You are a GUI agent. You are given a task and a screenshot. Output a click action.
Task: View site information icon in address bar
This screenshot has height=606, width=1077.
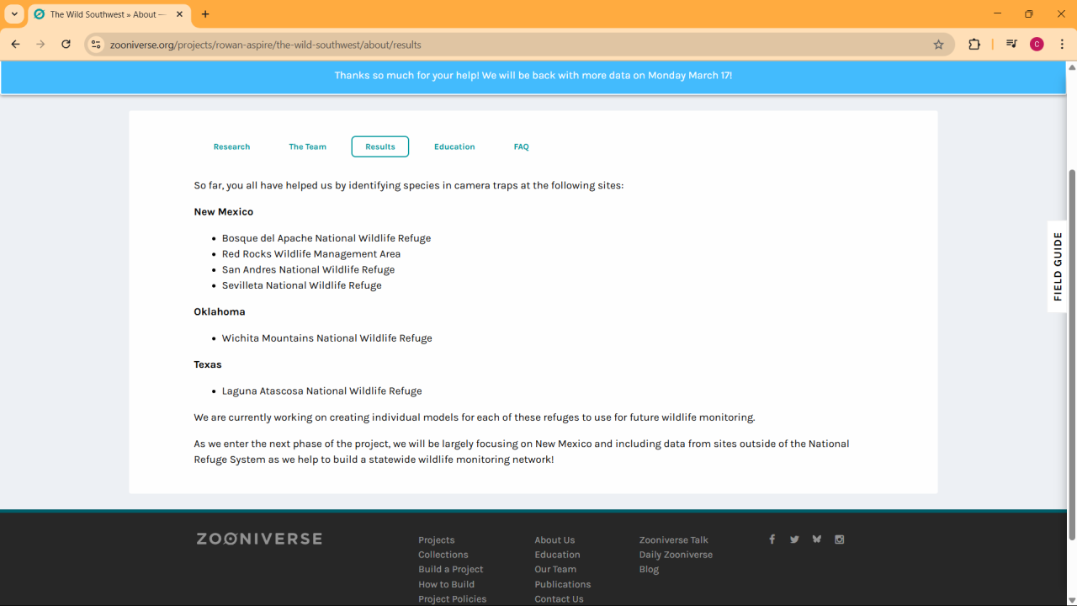[x=96, y=45]
